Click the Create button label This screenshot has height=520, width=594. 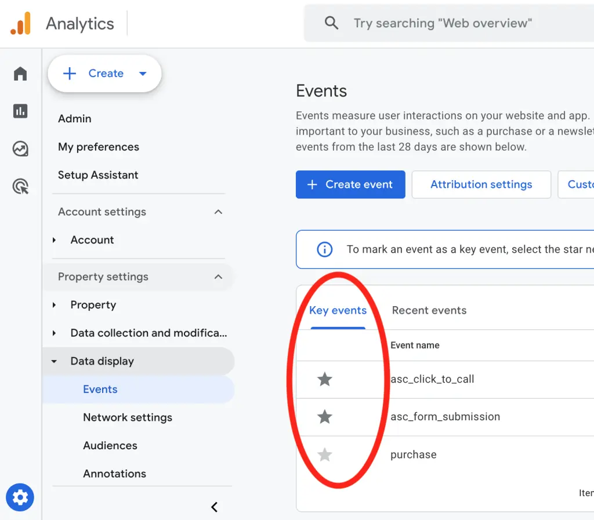pos(106,74)
